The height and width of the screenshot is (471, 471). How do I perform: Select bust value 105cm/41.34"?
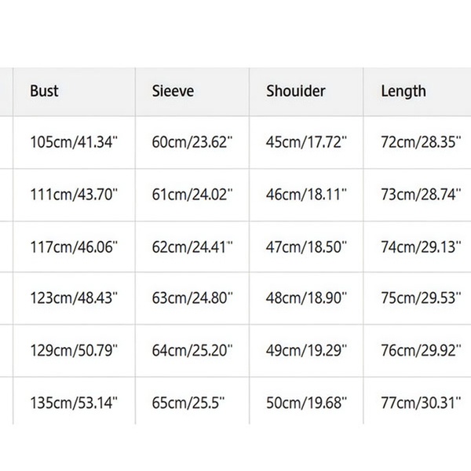tap(74, 144)
